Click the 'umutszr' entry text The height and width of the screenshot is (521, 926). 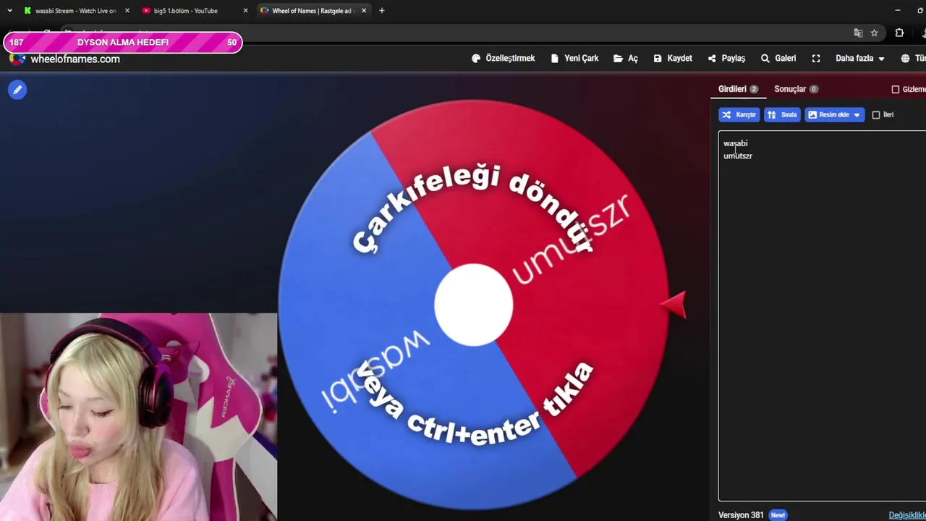pos(738,156)
